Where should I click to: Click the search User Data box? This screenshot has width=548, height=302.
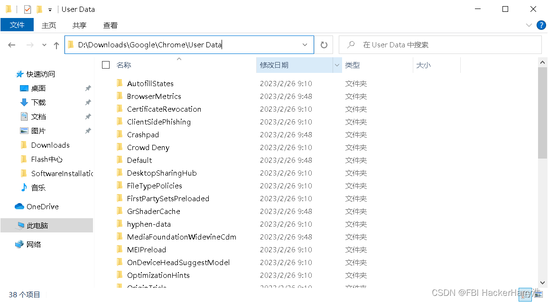point(440,44)
